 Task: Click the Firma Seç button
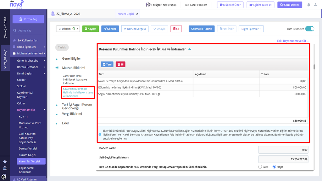28,19
